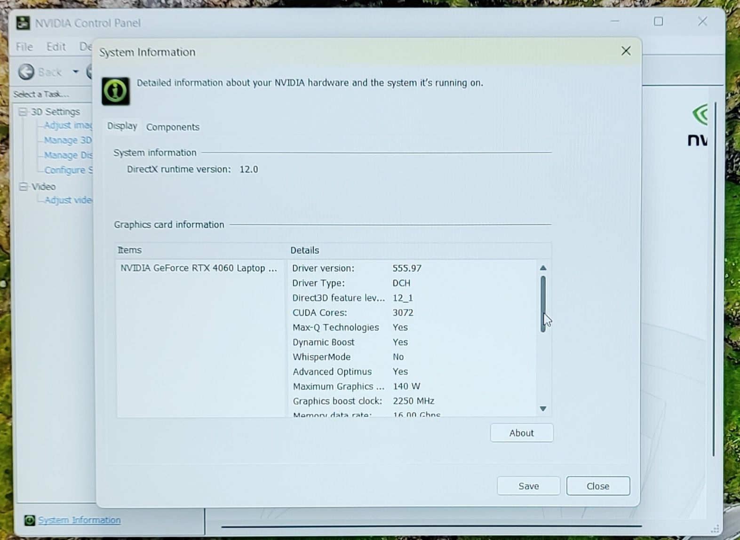This screenshot has width=740, height=540.
Task: Switch to the Components tab
Action: pyautogui.click(x=173, y=127)
